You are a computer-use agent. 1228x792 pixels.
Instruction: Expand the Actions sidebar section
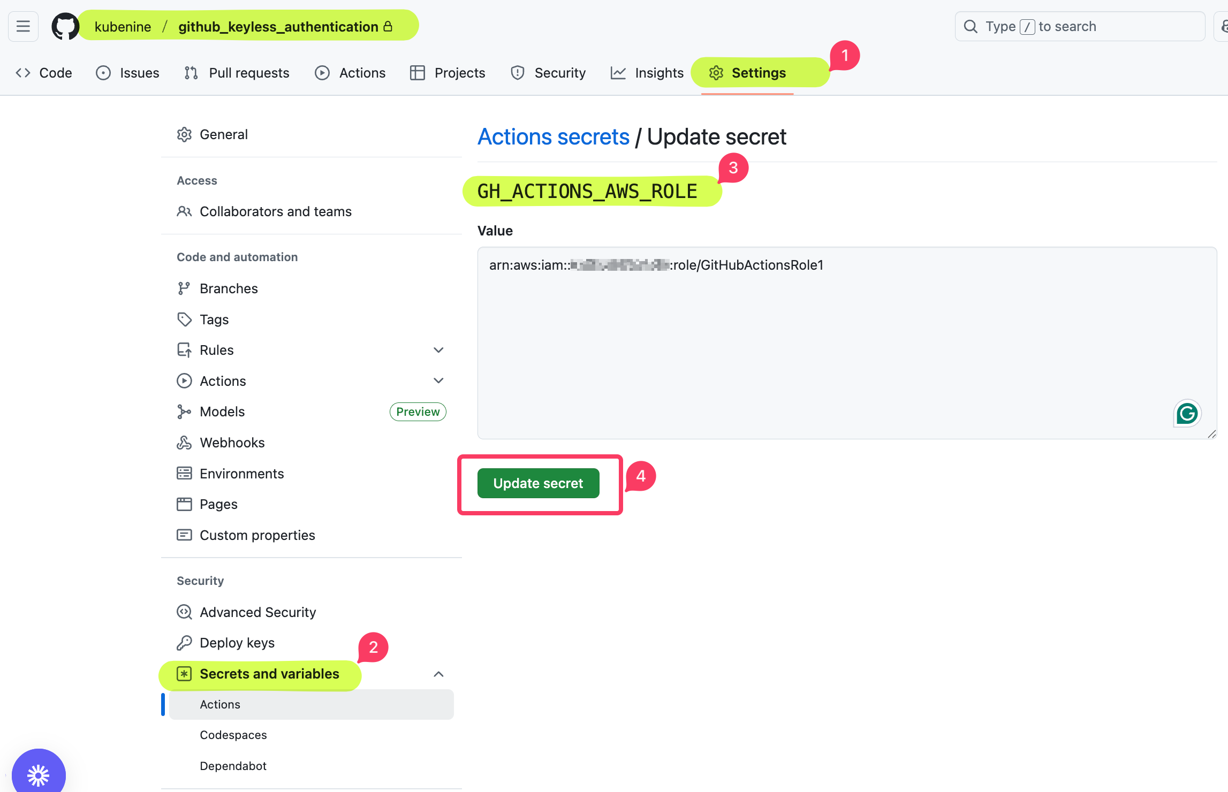(x=438, y=380)
